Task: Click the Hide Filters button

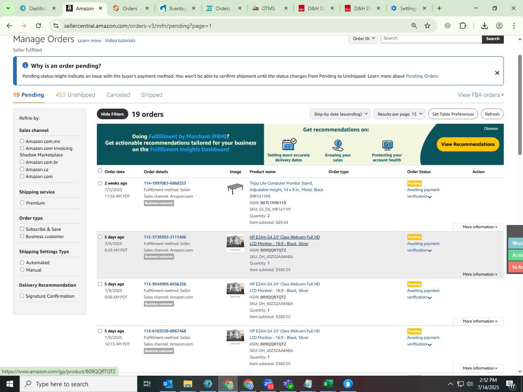Action: pos(112,114)
